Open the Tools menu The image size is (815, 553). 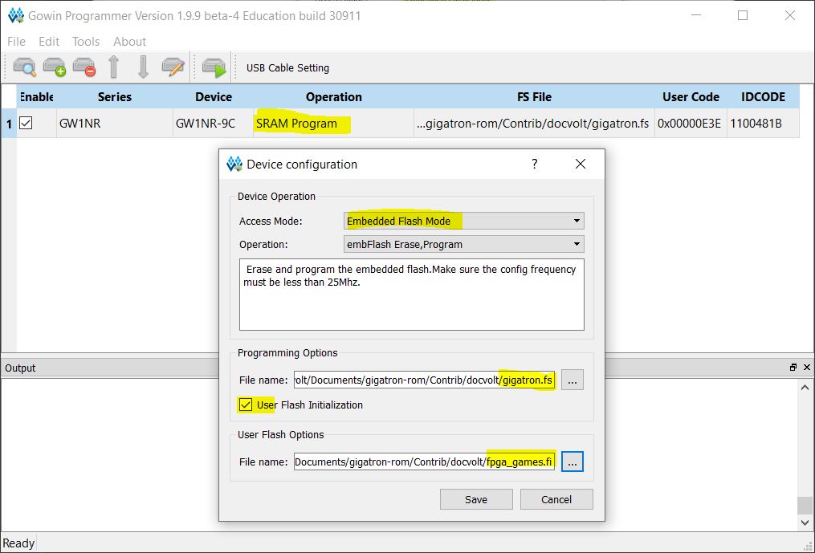[x=86, y=41]
